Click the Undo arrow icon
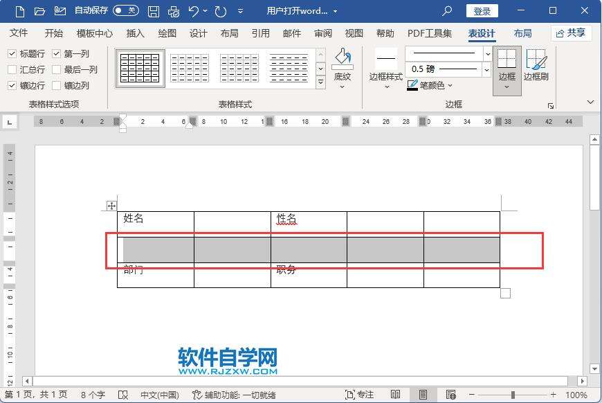 pyautogui.click(x=194, y=11)
